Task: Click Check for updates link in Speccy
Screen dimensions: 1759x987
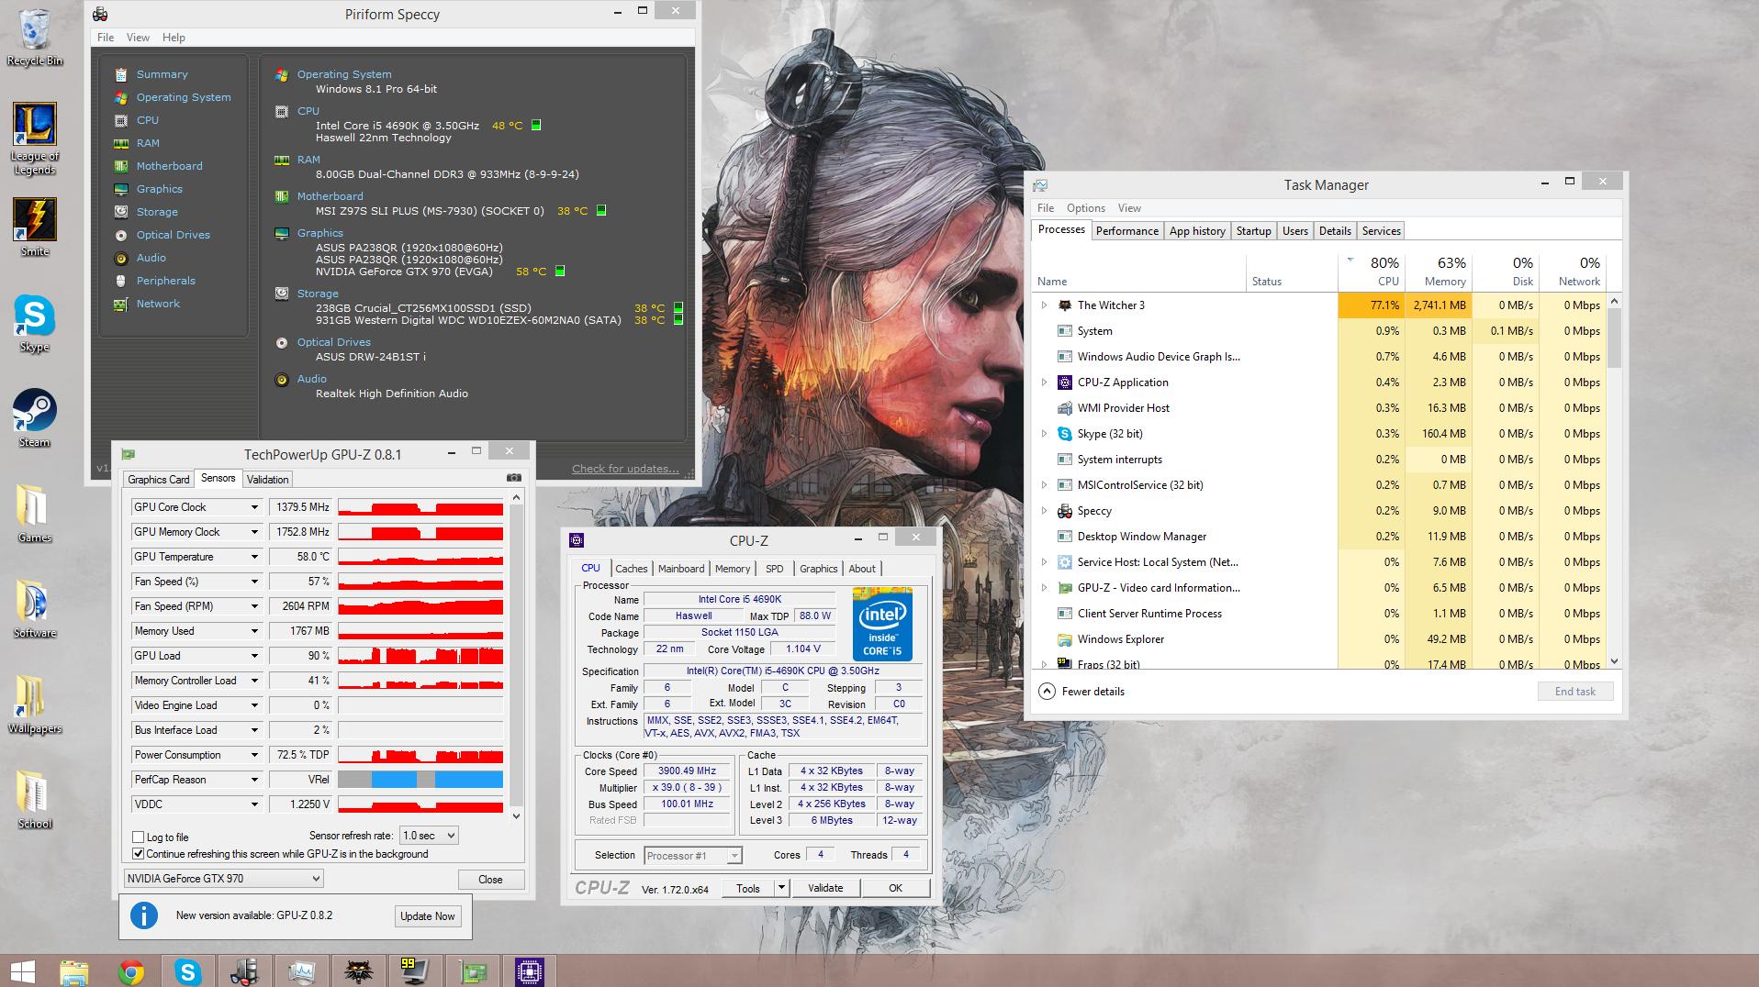Action: (625, 469)
